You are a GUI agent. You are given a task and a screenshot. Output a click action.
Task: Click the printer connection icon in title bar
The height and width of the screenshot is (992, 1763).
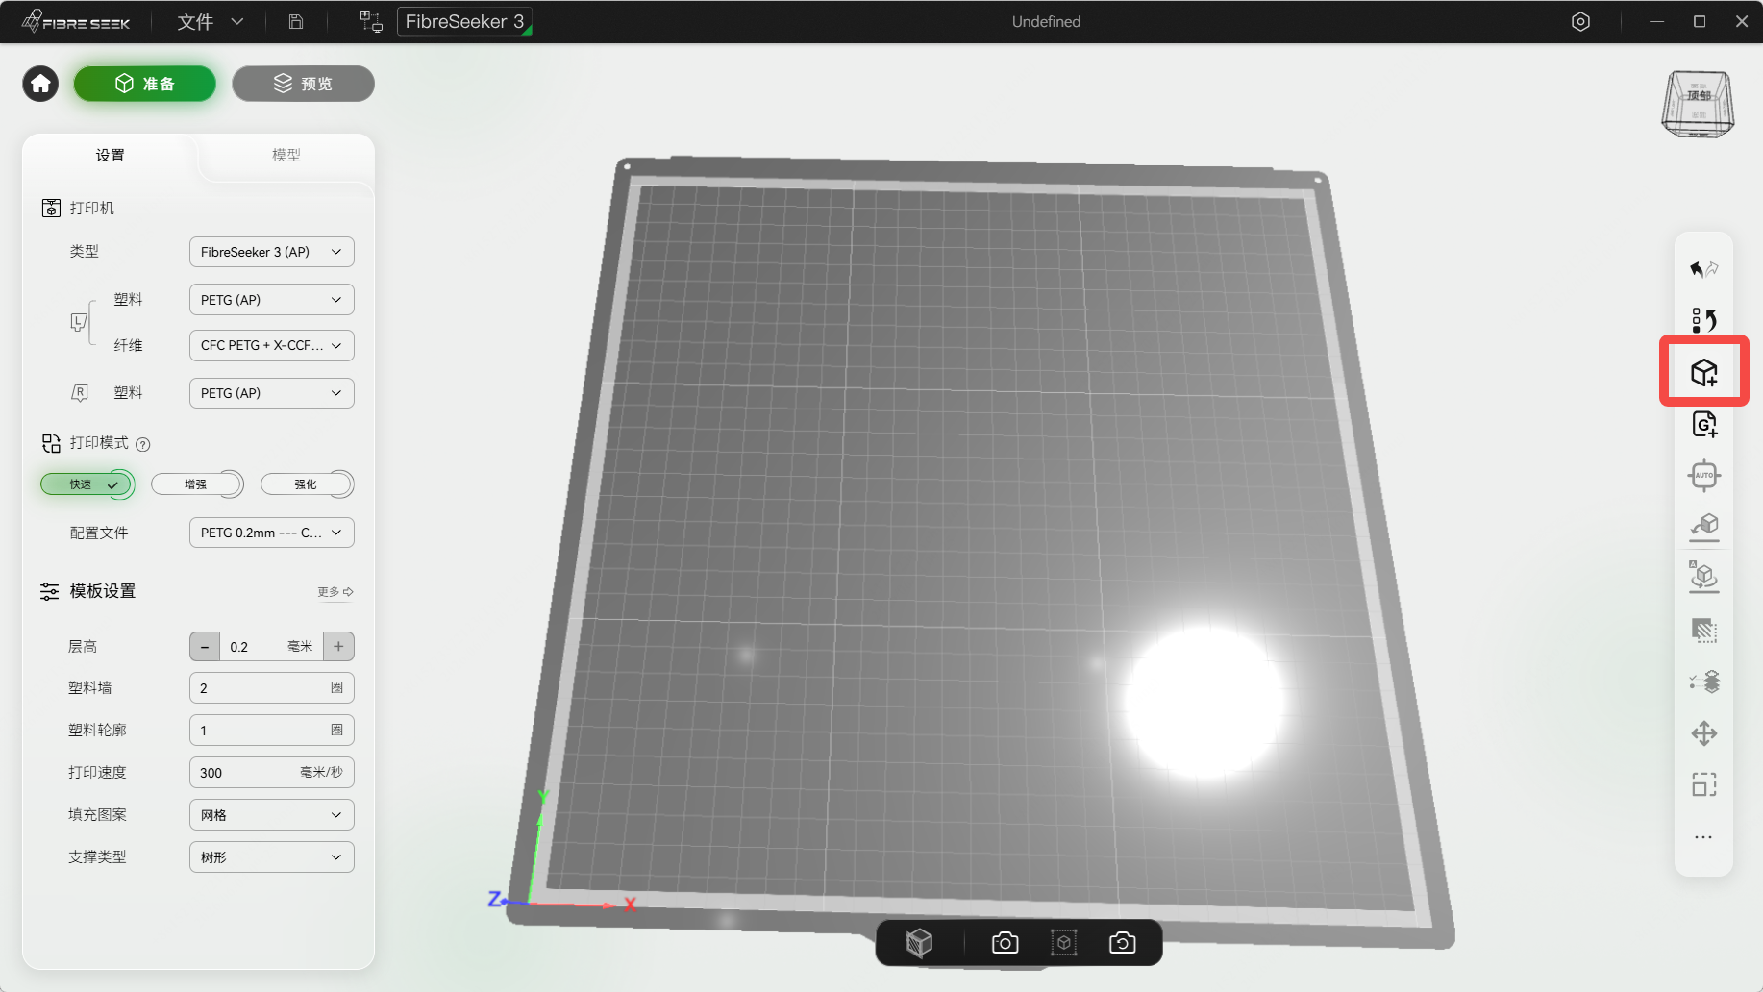371,21
